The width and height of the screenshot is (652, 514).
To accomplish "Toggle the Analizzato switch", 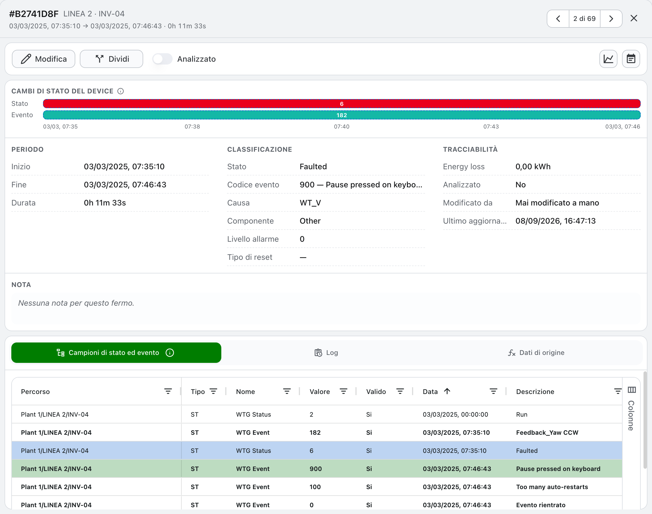I will pos(162,59).
